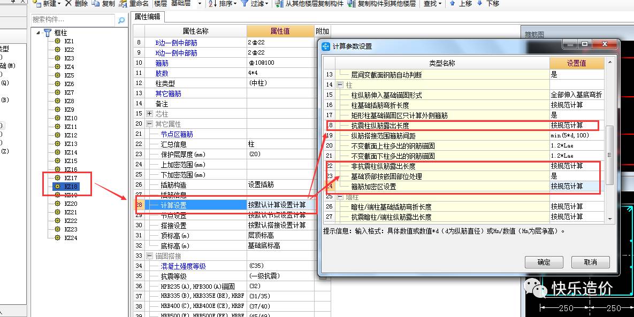
Task: Open the 查找 menu
Action: pyautogui.click(x=432, y=4)
